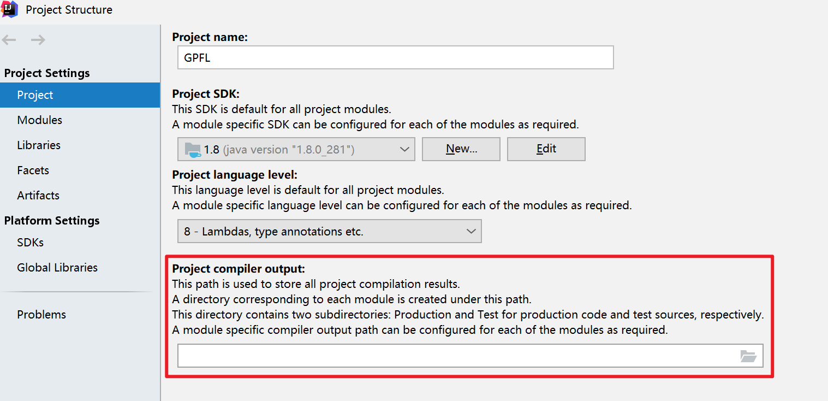Select Global Libraries item
Image resolution: width=828 pixels, height=401 pixels.
(x=57, y=268)
